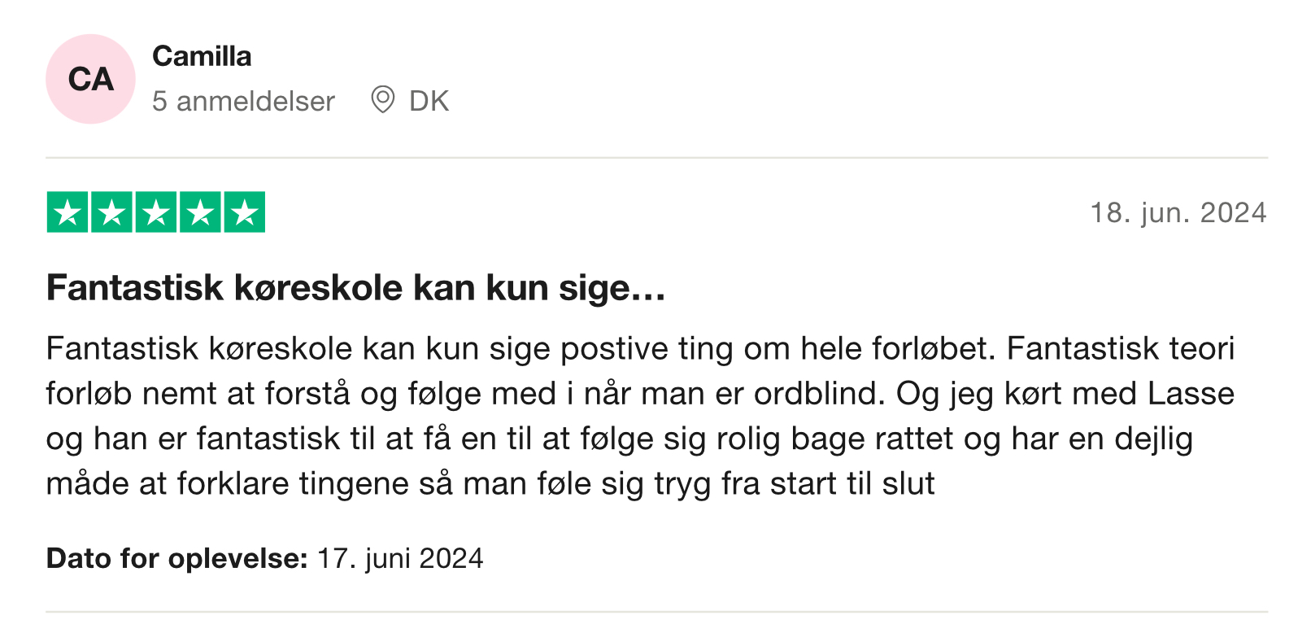
Task: Click the review body text paragraph
Action: tap(641, 416)
